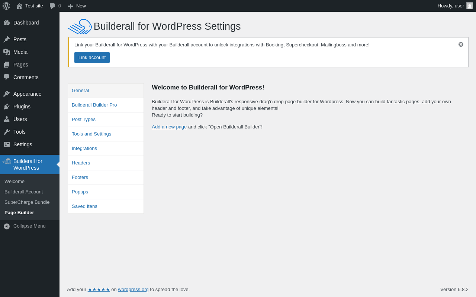The height and width of the screenshot is (297, 476).
Task: Switch to the Popups tab
Action: [106, 192]
